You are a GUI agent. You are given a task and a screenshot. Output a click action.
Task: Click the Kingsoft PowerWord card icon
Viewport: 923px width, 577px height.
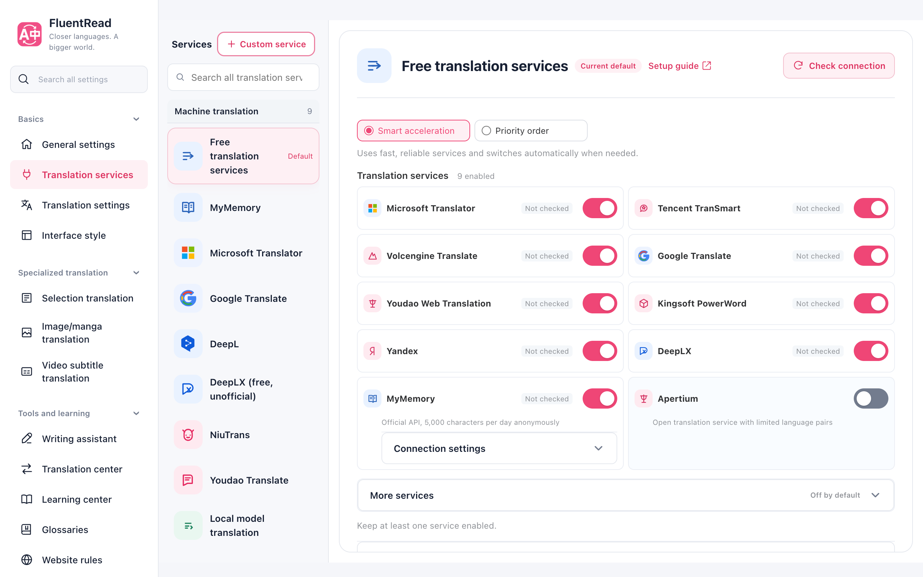(644, 303)
